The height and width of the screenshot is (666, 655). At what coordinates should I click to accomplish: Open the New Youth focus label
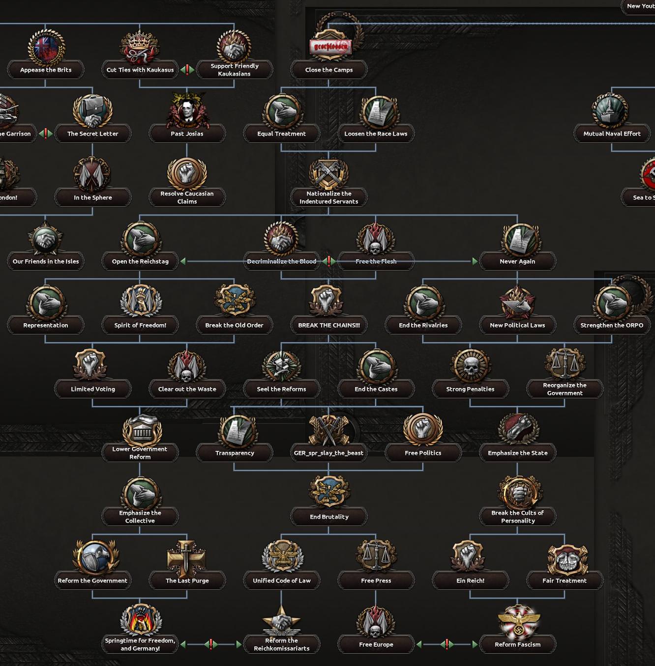[639, 6]
